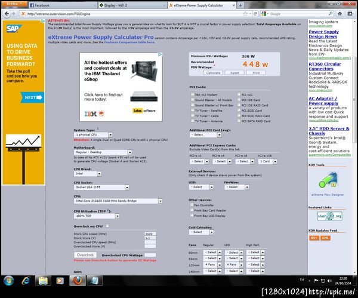Check the PCI SCSI Card checkbox
Screen dimensions: 358x298
tap(239, 110)
